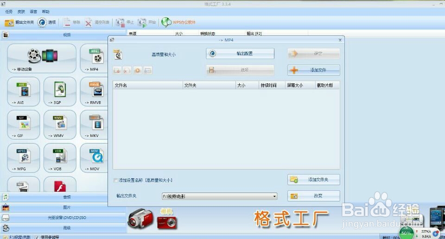
Task: Open the WPS办公软件 globe link
Action: [166, 22]
